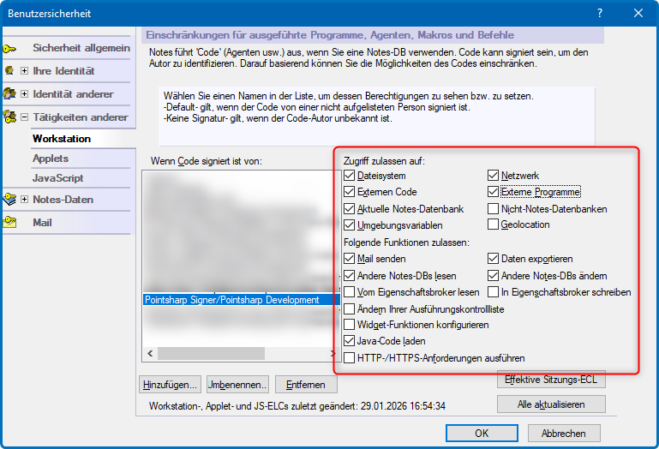Click the help question mark in title bar
Image resolution: width=659 pixels, height=449 pixels.
click(x=599, y=13)
